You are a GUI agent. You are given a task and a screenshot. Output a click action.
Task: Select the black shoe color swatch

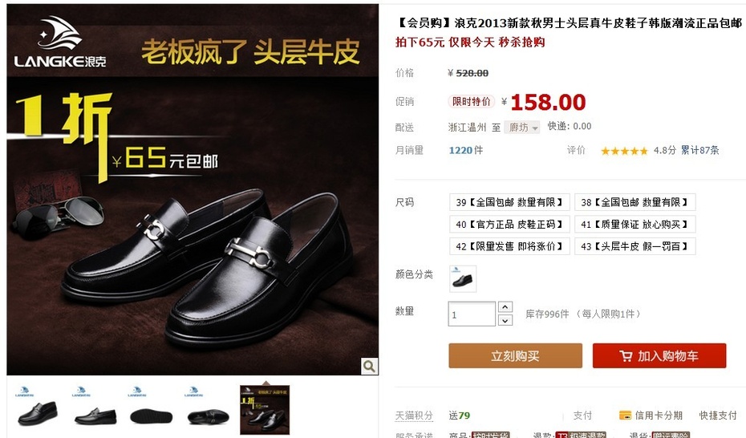click(463, 278)
